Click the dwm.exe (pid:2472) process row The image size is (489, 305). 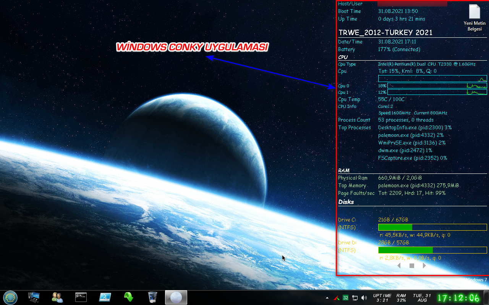[405, 151]
